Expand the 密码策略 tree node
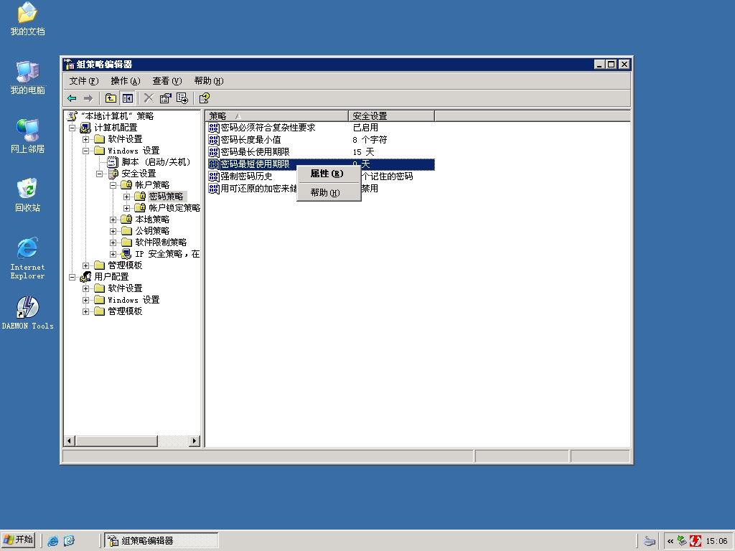The image size is (735, 551). pyautogui.click(x=126, y=197)
